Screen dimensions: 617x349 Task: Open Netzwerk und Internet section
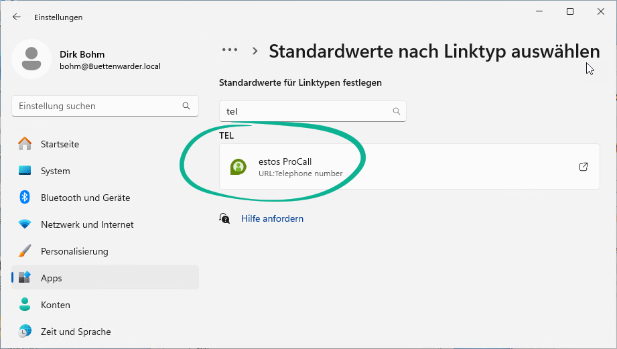click(87, 224)
